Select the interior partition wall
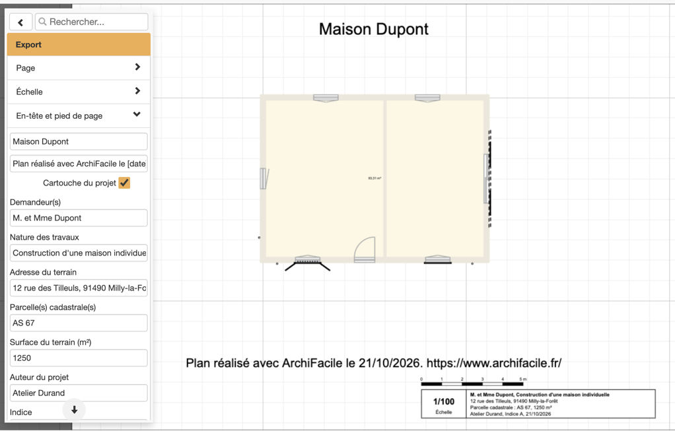 [x=385, y=178]
